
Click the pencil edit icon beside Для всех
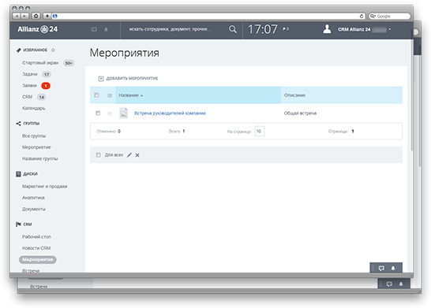pos(129,155)
